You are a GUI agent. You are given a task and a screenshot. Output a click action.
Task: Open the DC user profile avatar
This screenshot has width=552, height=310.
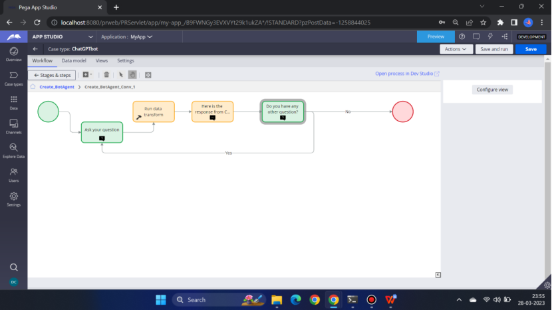point(14,282)
